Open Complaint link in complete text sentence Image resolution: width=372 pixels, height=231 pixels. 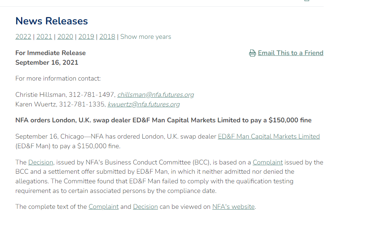click(103, 207)
